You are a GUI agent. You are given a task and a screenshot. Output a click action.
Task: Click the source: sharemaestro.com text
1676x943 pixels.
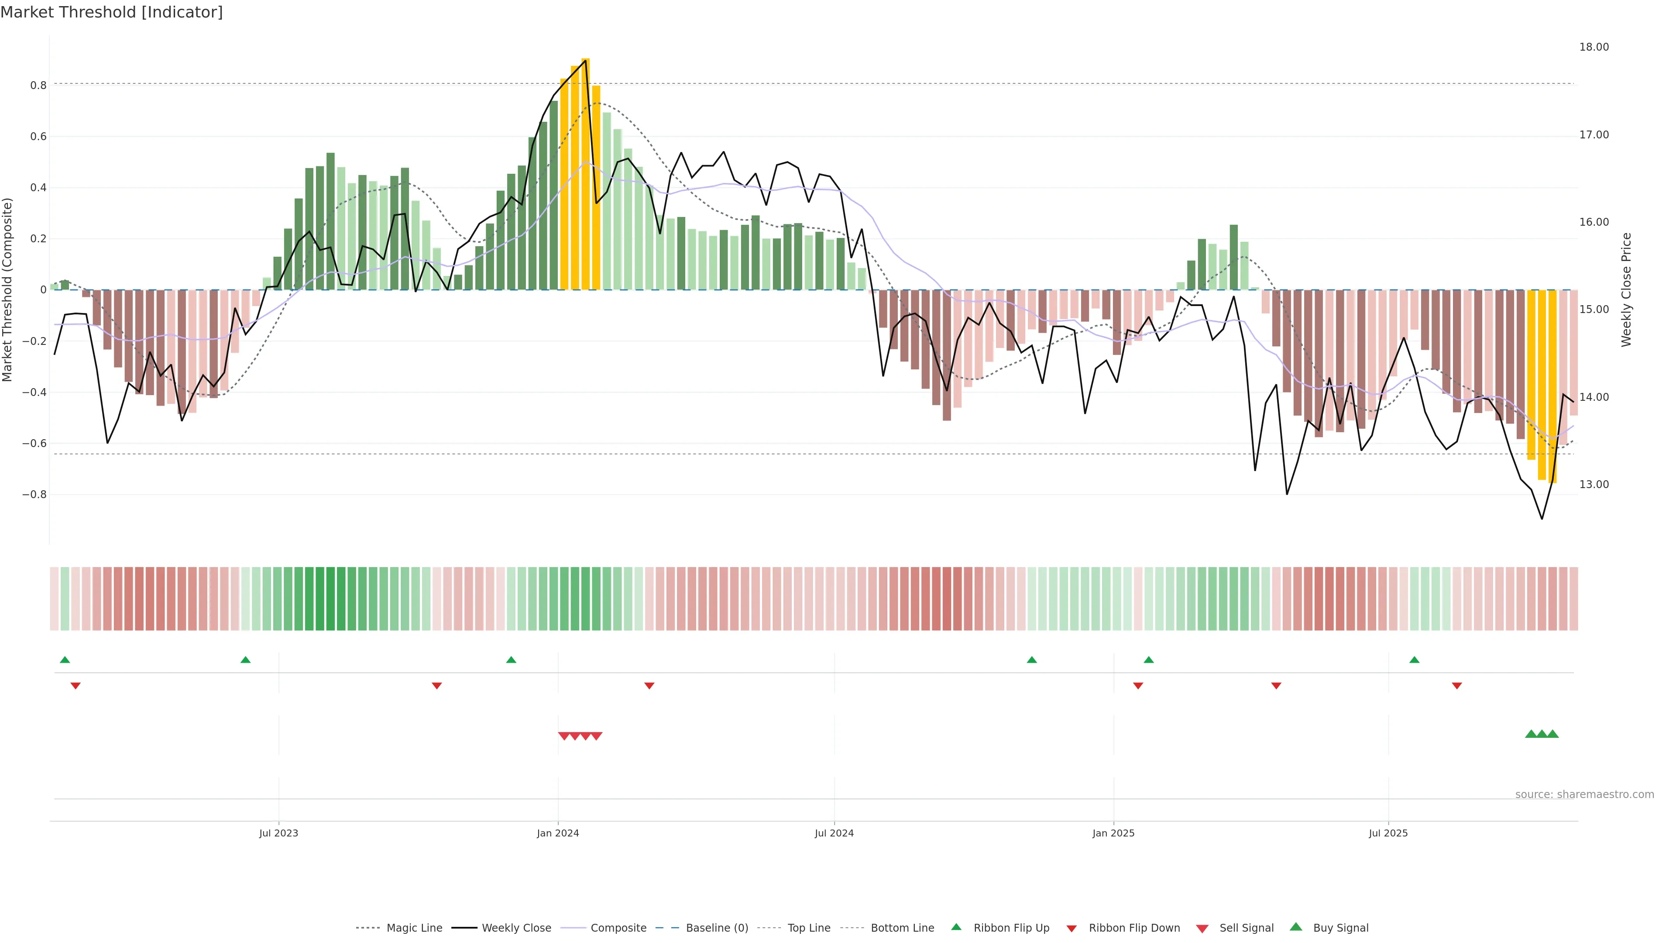coord(1584,795)
